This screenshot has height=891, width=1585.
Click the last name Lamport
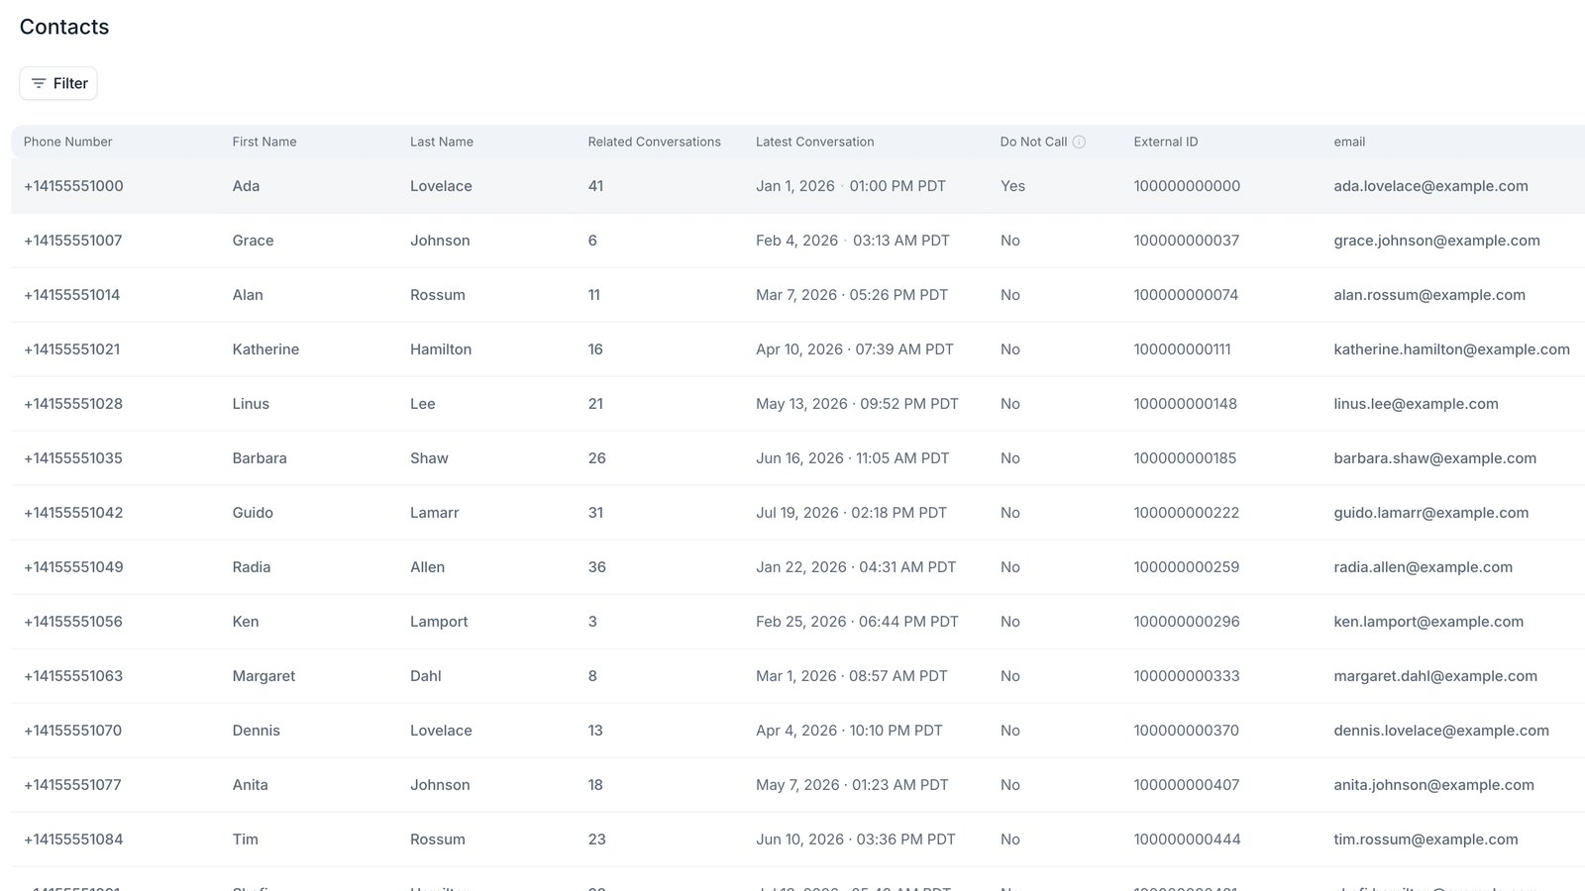click(439, 622)
